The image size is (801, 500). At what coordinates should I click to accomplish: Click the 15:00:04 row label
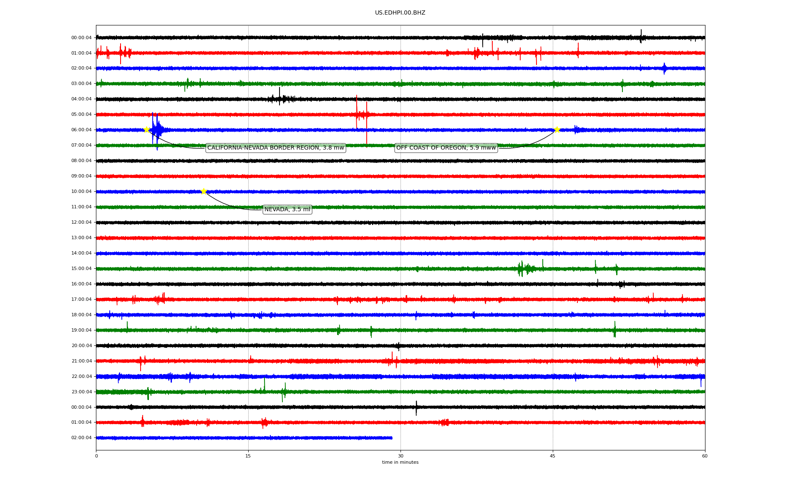click(81, 269)
